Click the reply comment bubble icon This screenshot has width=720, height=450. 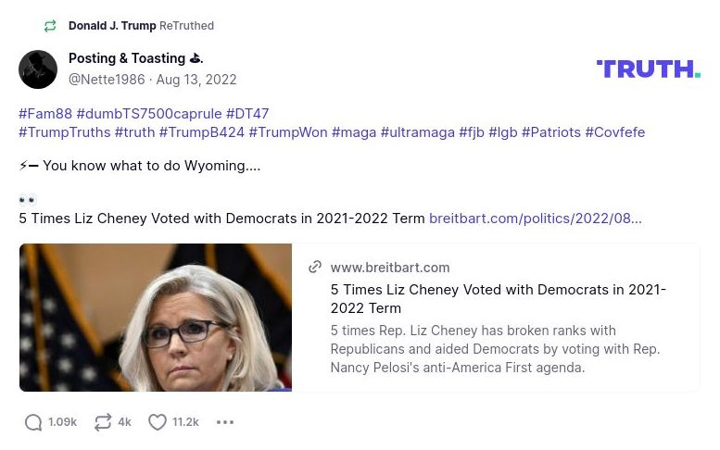coord(33,422)
